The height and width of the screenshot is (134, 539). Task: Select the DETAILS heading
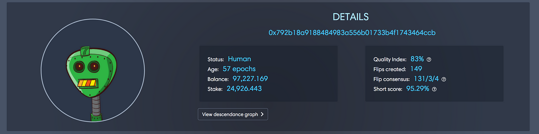click(350, 17)
